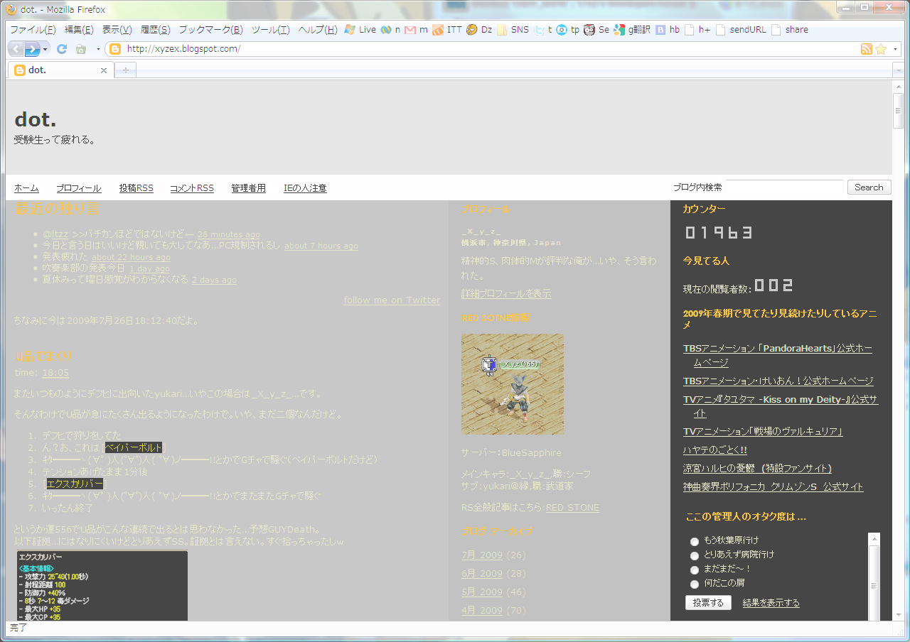Click the 結果を表示する link
This screenshot has height=642, width=910.
(771, 603)
